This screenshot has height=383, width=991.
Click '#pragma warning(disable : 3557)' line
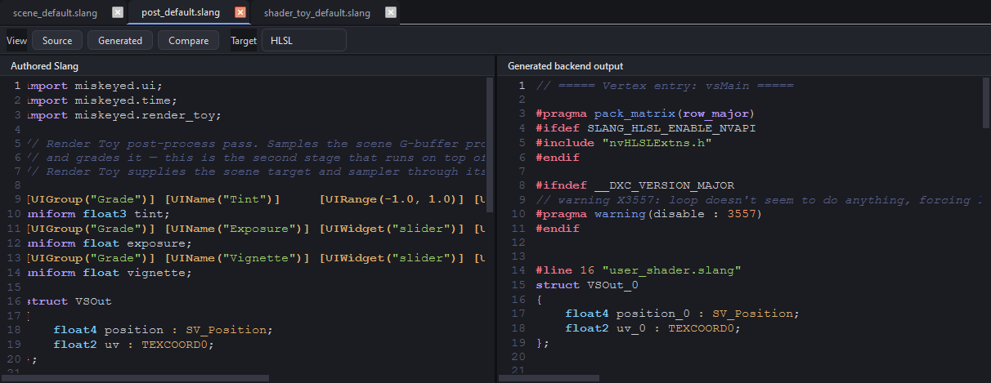pyautogui.click(x=648, y=215)
